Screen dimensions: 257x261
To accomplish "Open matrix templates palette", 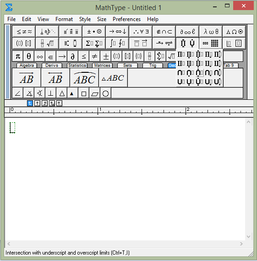I will (211, 43).
